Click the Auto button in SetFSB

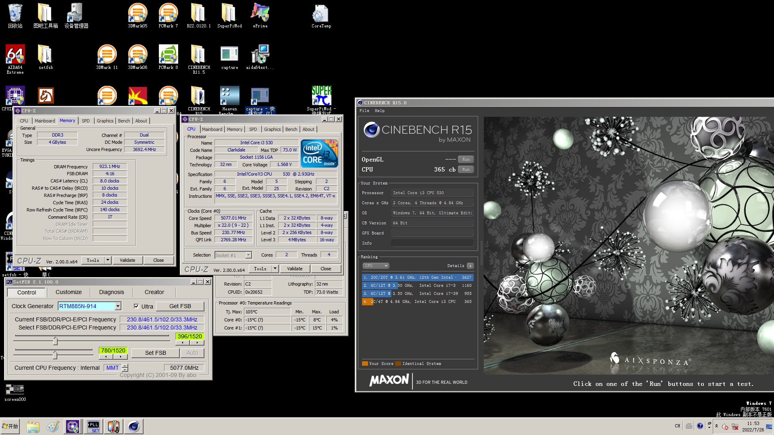(192, 353)
